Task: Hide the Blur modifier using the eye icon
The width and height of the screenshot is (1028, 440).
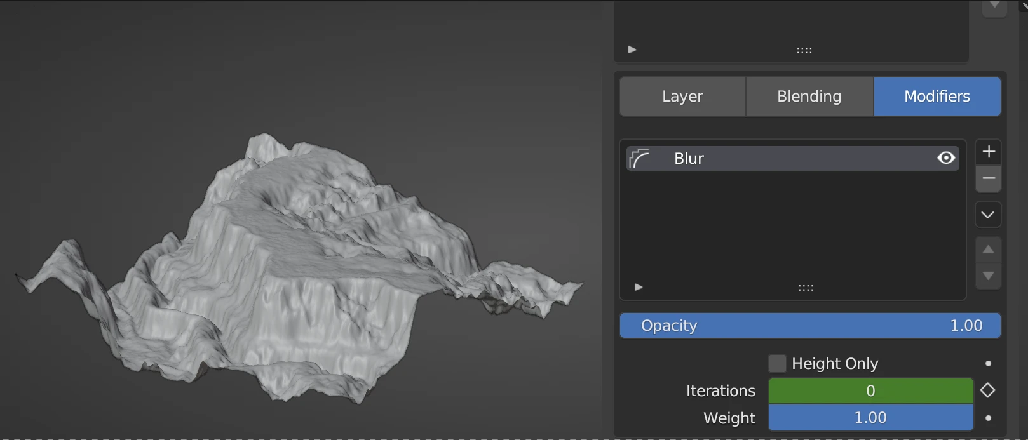Action: [x=945, y=158]
